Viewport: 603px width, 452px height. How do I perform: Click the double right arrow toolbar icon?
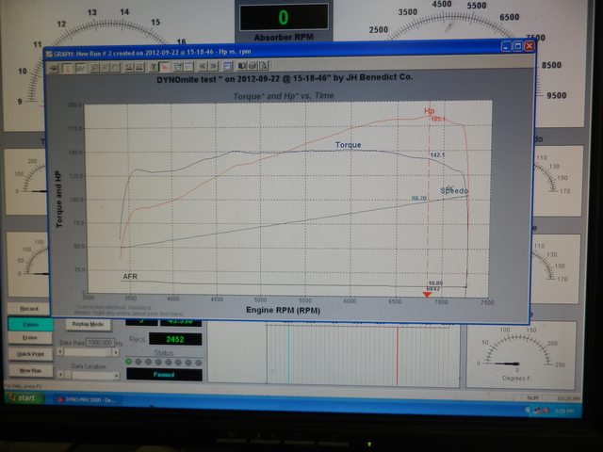click(213, 66)
